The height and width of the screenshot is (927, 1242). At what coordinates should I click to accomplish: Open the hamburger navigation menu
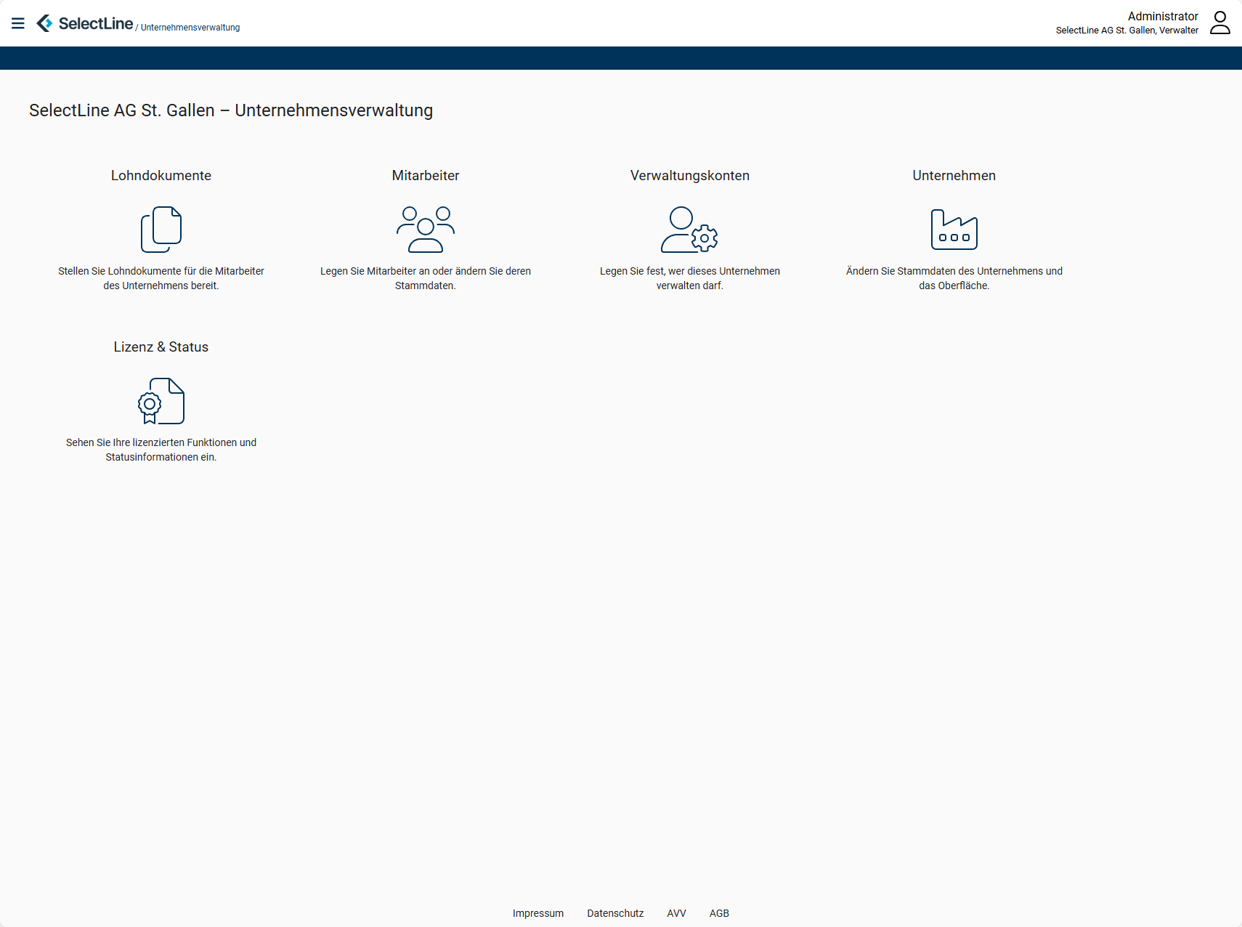pos(18,23)
